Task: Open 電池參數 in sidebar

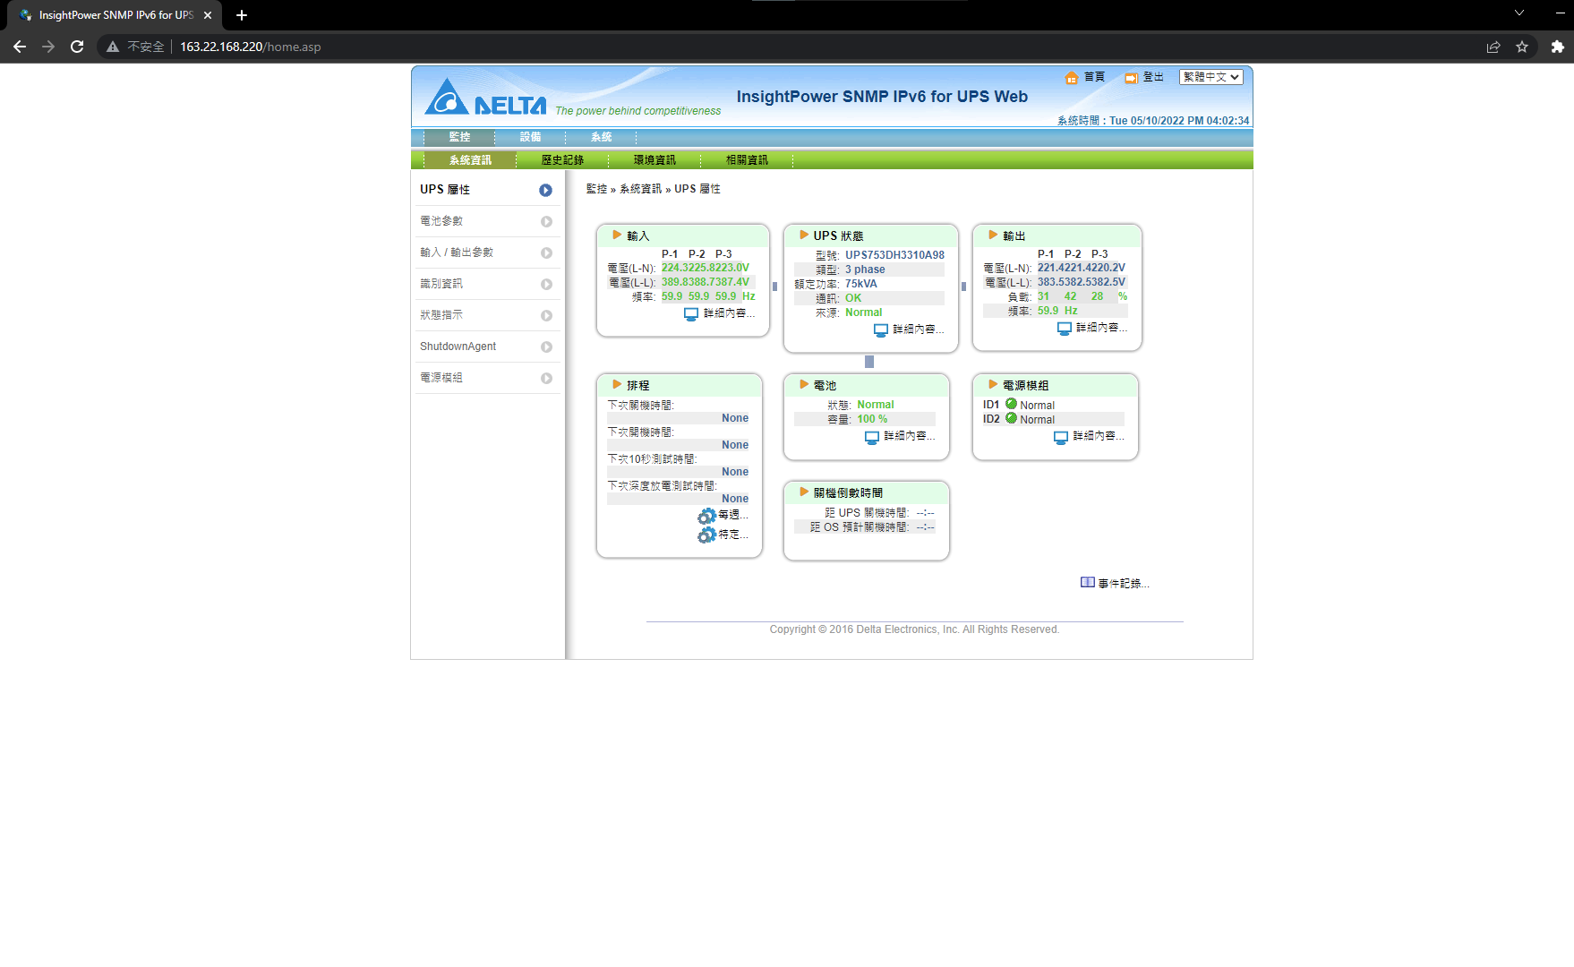Action: point(441,221)
